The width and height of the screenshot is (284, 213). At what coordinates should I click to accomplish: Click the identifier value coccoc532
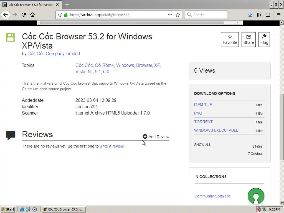pyautogui.click(x=86, y=106)
